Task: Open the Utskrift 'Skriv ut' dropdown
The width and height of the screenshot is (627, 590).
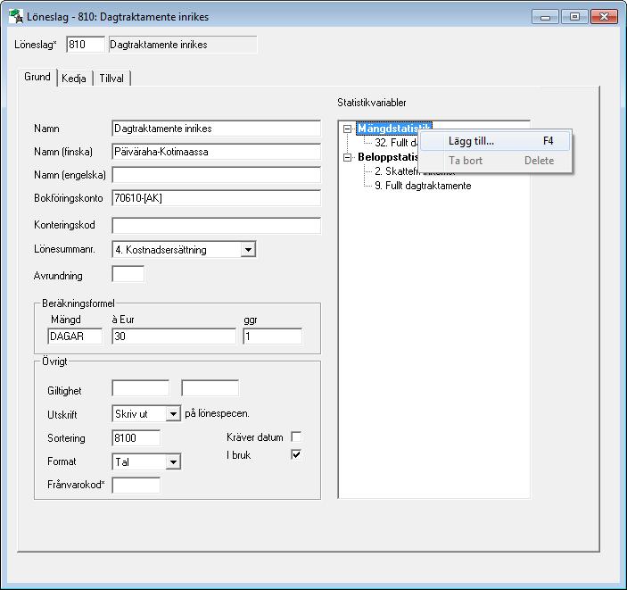Action: click(x=173, y=414)
